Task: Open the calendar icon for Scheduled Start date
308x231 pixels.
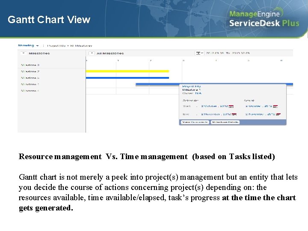Action: coord(231,106)
